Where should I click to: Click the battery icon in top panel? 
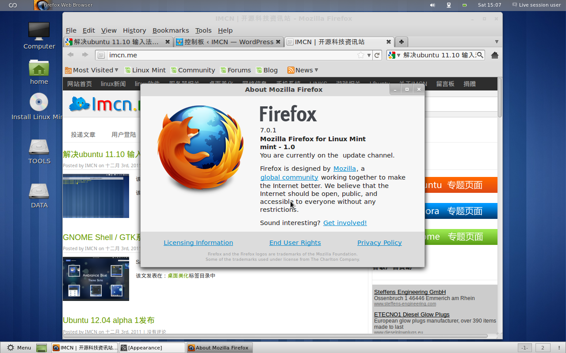(x=464, y=5)
